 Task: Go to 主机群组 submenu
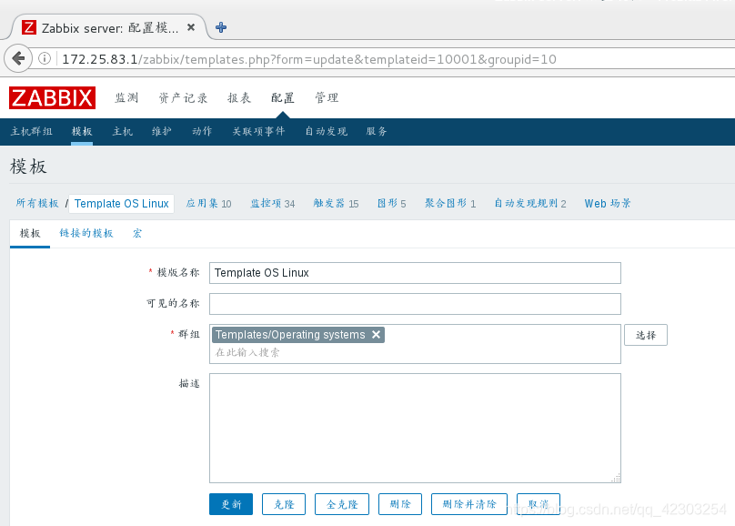(32, 132)
